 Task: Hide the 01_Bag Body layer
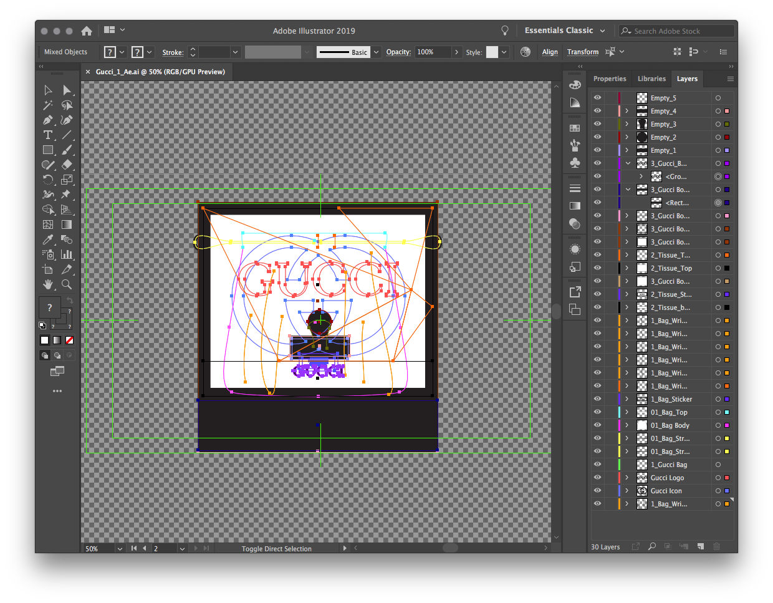[x=597, y=425]
